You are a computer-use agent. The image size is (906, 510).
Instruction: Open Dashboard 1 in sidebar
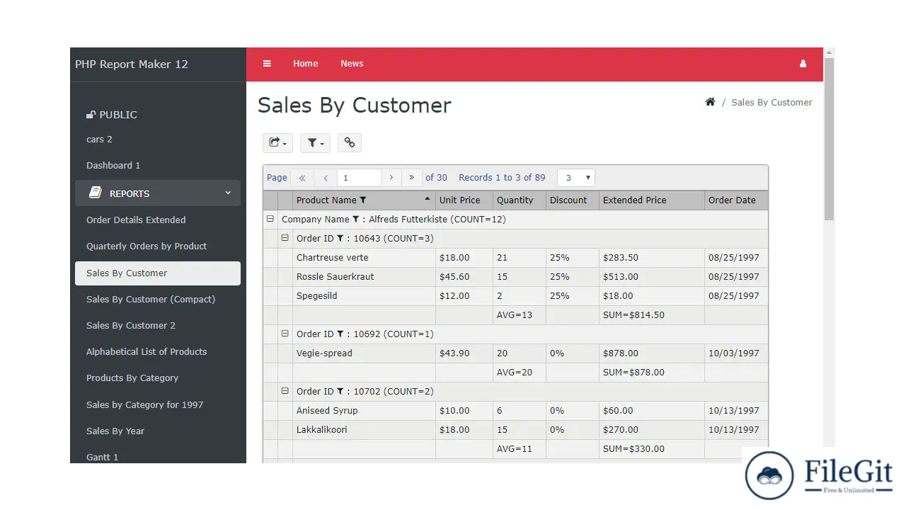(113, 166)
